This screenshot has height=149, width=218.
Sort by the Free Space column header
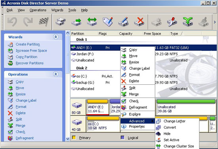point(156,34)
